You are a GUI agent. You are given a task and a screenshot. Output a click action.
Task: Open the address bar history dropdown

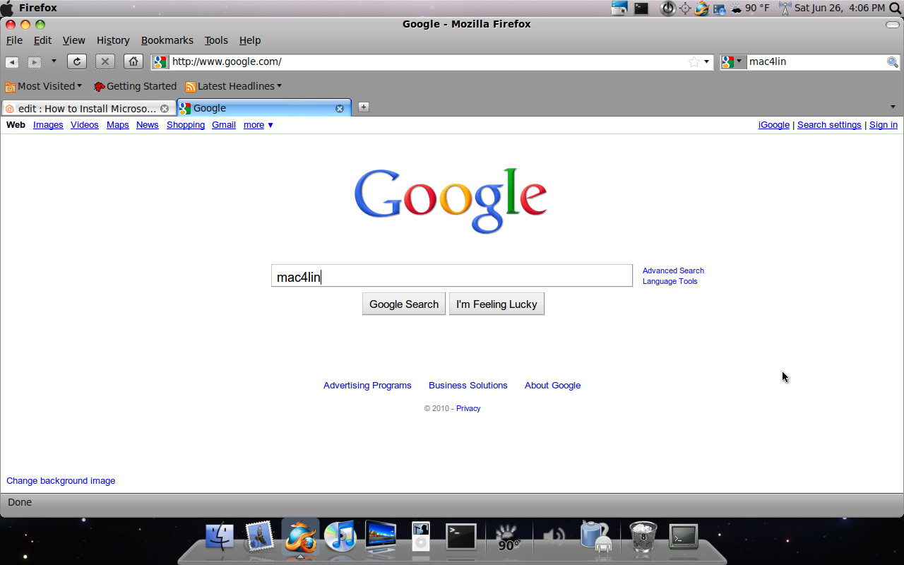tap(706, 61)
